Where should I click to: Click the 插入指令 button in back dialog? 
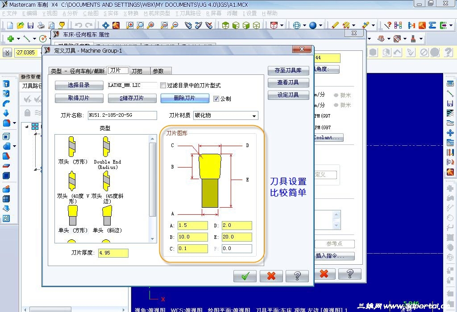pyautogui.click(x=334, y=256)
